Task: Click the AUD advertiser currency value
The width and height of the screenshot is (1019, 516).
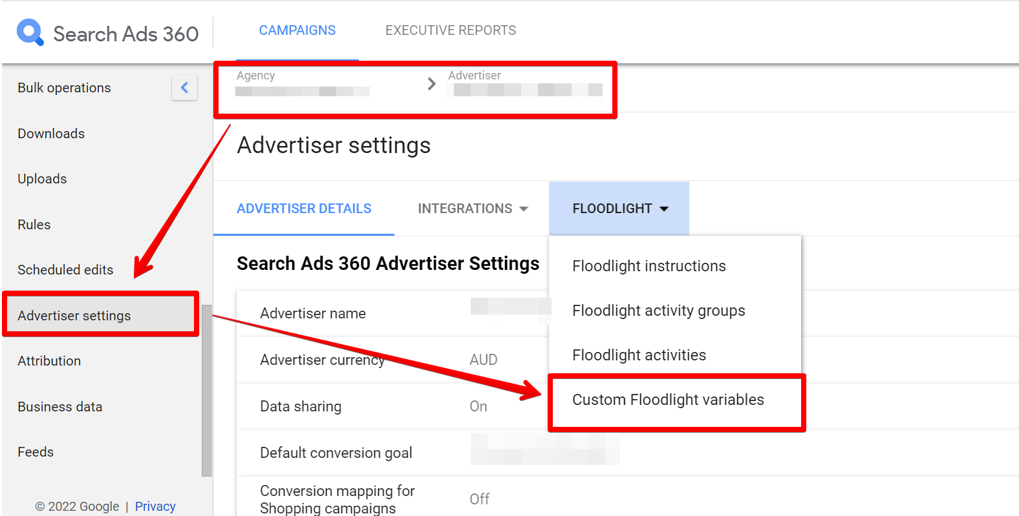Action: pos(484,360)
